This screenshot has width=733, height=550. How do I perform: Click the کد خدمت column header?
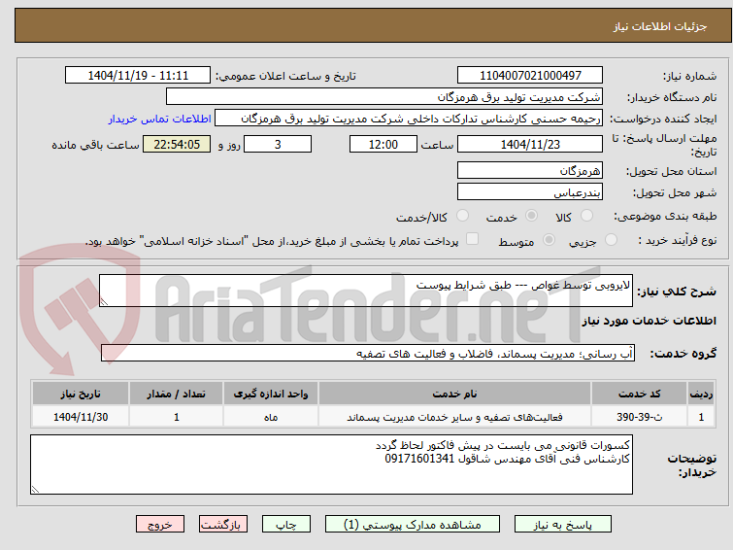pos(639,394)
